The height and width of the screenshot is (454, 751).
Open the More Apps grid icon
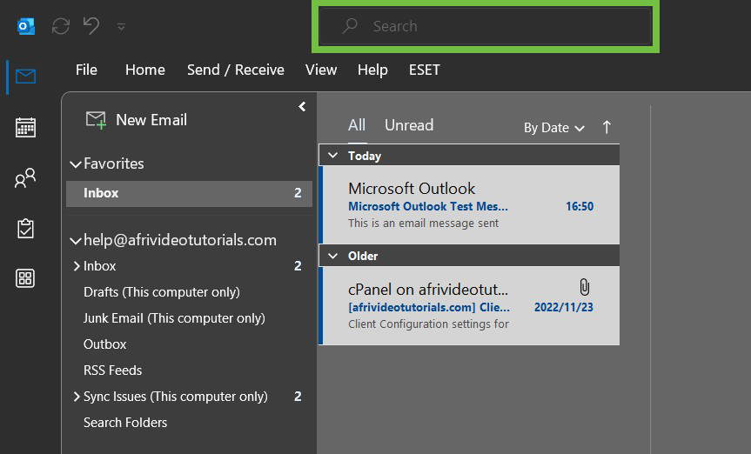pos(25,278)
